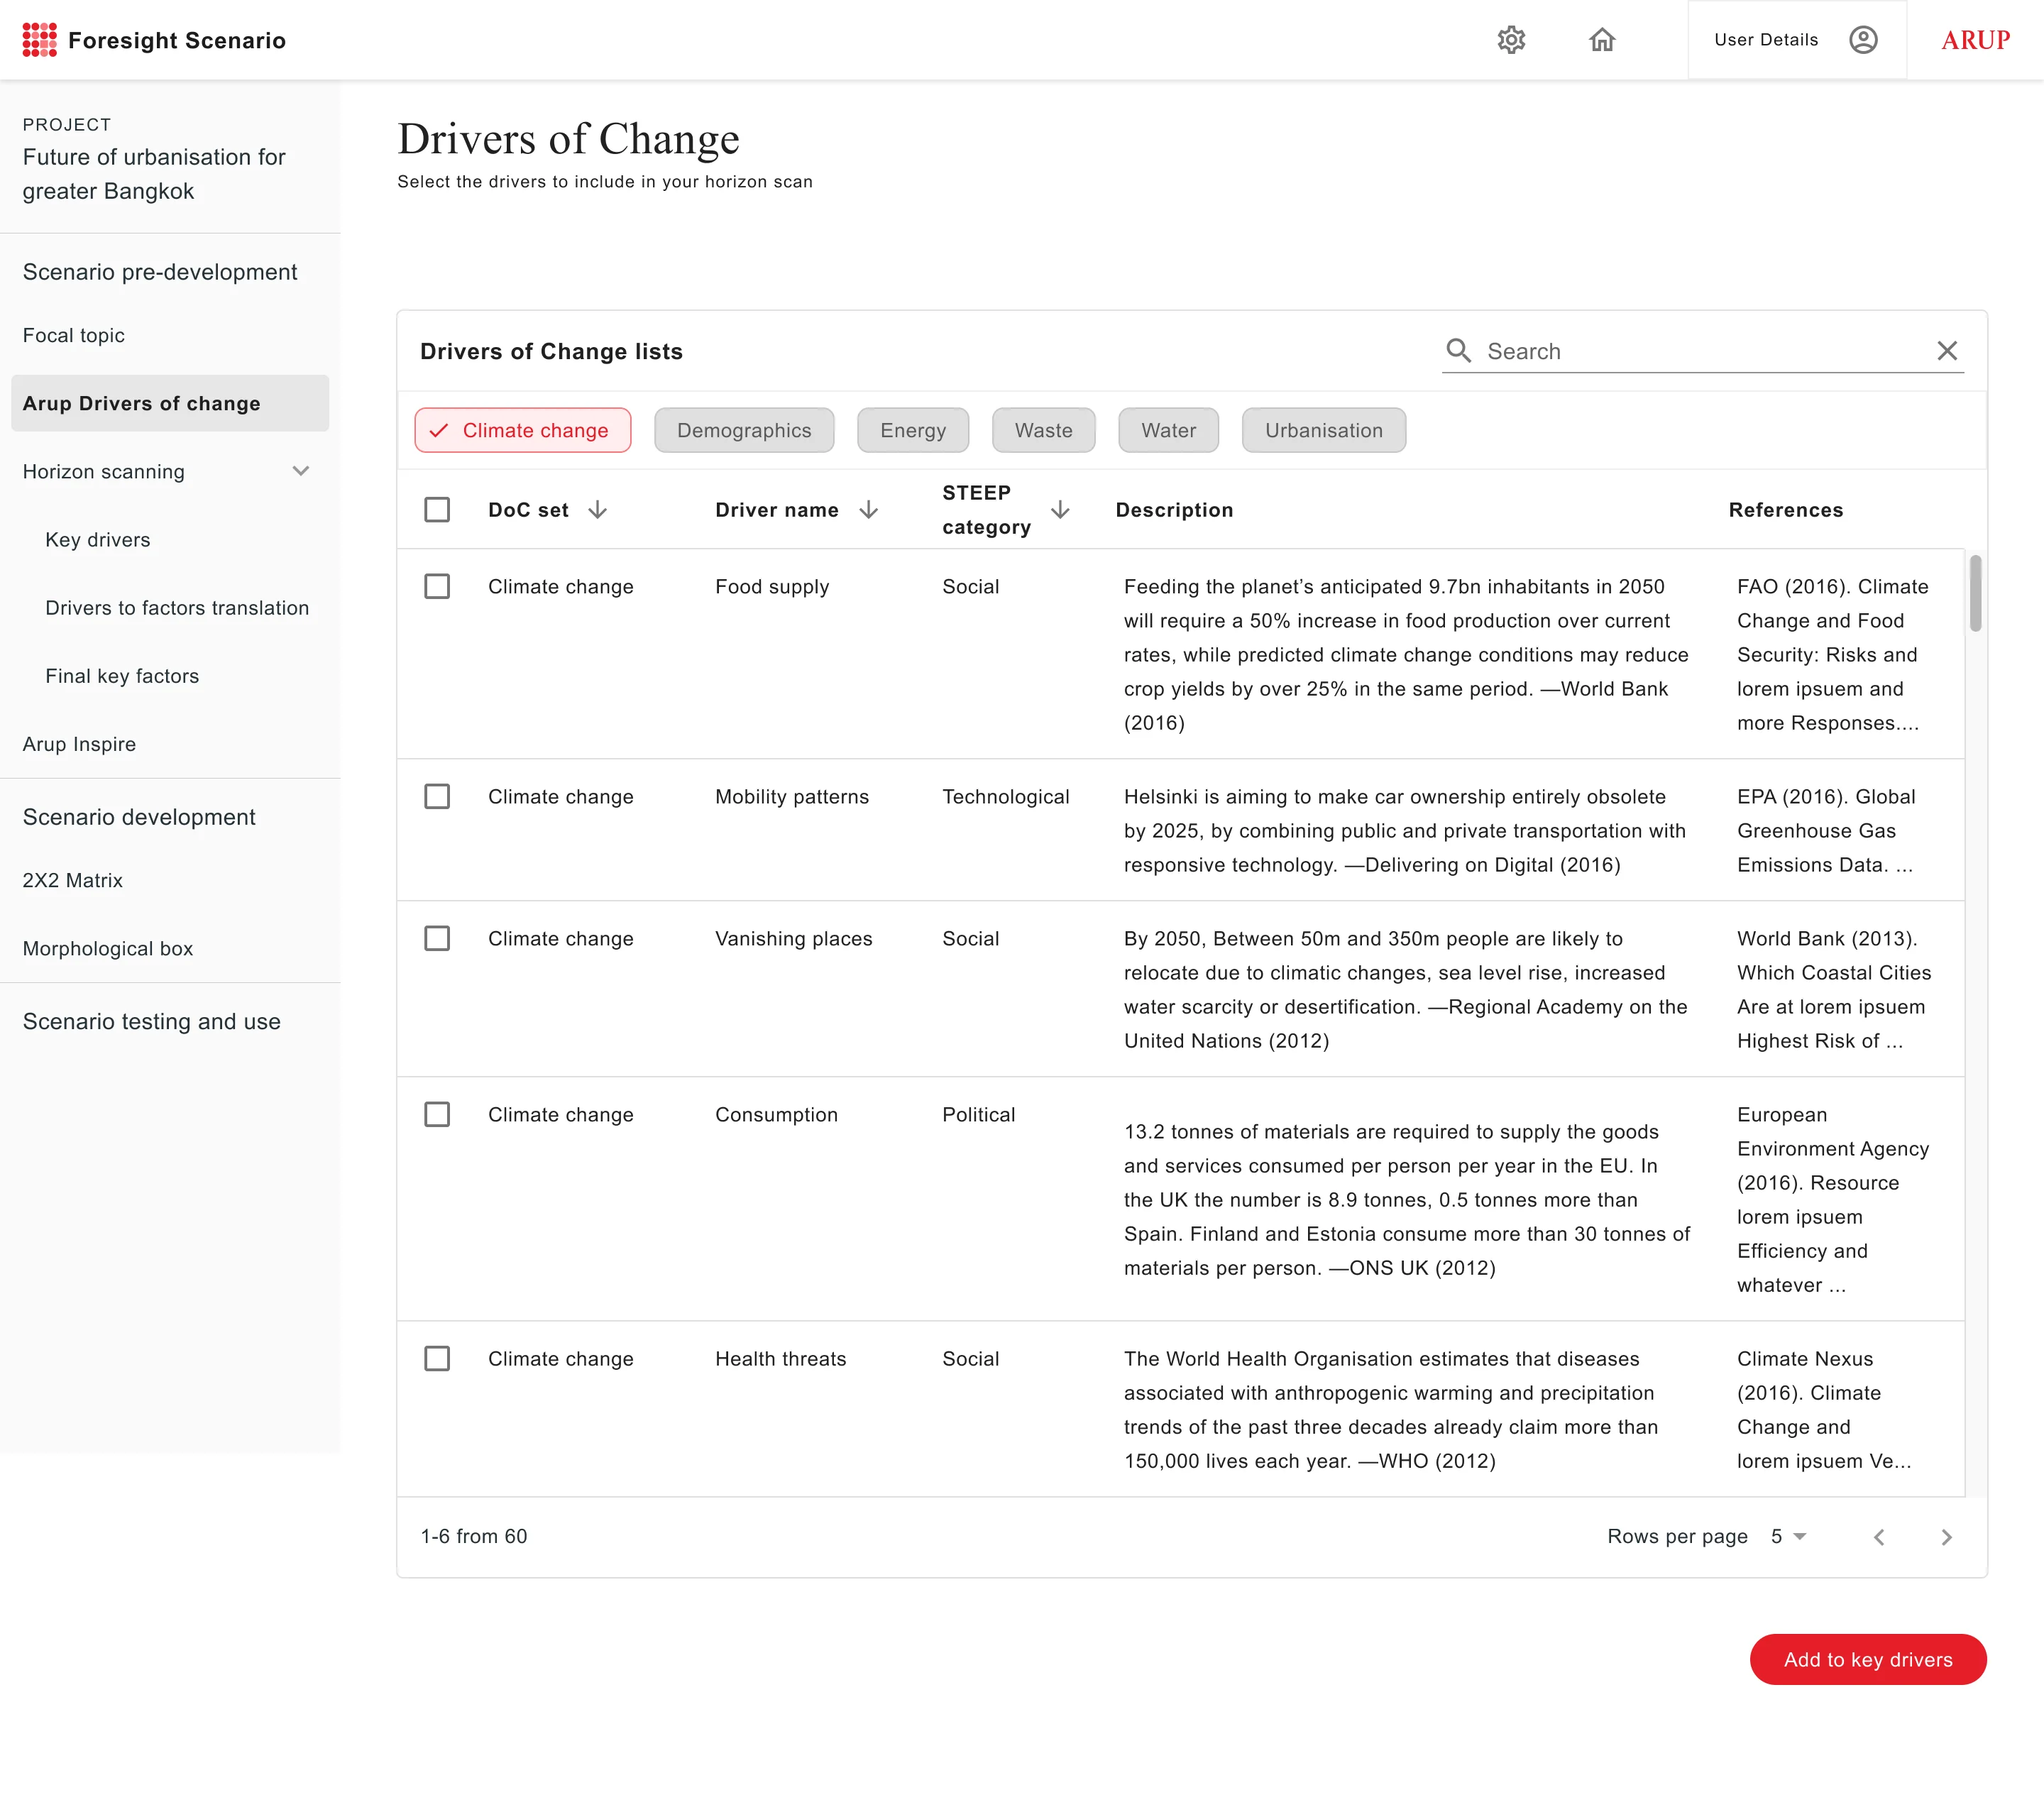The image size is (2044, 1817).
Task: Collapse the Horizon scanning section
Action: tap(300, 471)
